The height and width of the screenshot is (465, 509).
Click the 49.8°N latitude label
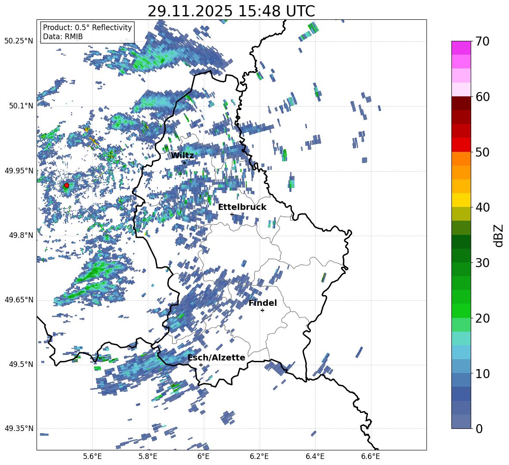21,235
